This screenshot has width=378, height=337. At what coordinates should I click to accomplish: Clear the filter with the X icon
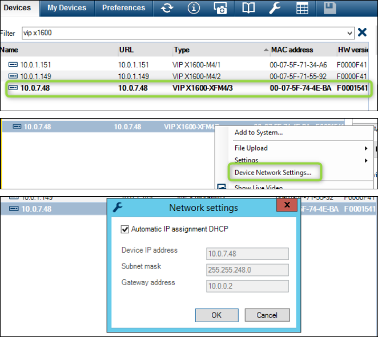(x=362, y=33)
